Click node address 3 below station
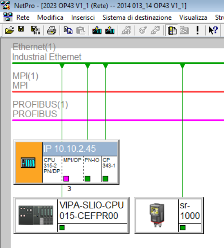The image size is (224, 248). click(x=69, y=188)
